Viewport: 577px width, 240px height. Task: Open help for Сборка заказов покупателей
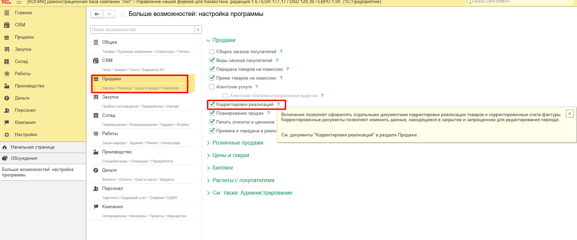pyautogui.click(x=281, y=52)
